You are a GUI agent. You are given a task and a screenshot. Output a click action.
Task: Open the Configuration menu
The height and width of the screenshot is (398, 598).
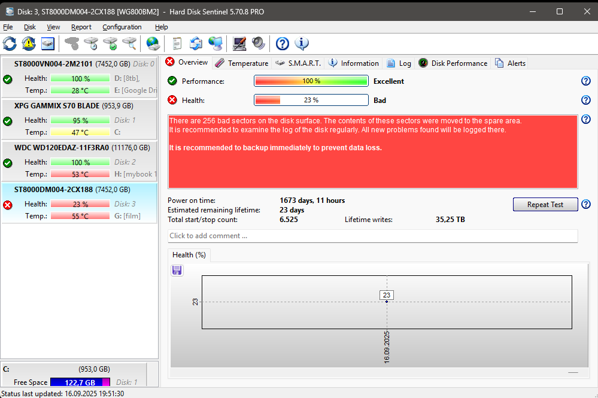(122, 27)
